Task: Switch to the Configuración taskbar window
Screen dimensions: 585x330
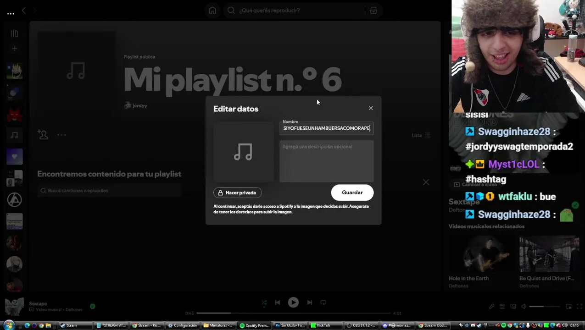Action: point(183,325)
